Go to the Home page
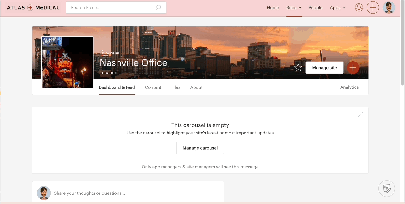 pyautogui.click(x=273, y=8)
